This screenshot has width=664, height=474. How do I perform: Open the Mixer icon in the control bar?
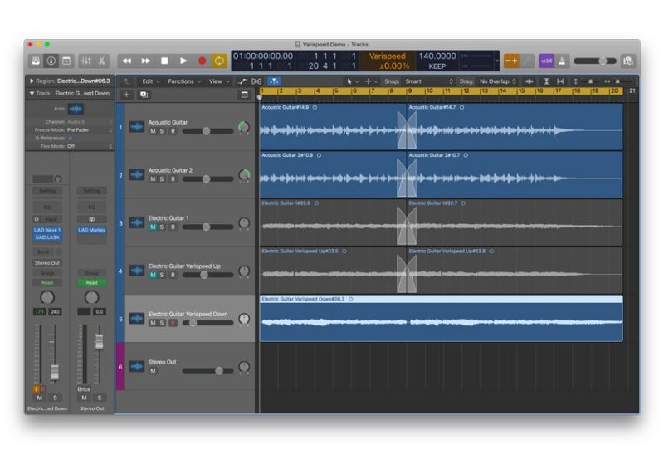tap(86, 61)
